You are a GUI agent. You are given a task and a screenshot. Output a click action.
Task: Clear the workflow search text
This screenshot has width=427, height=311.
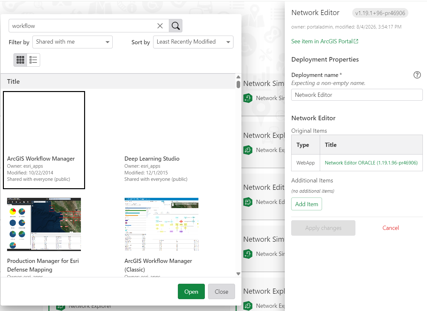pos(160,26)
